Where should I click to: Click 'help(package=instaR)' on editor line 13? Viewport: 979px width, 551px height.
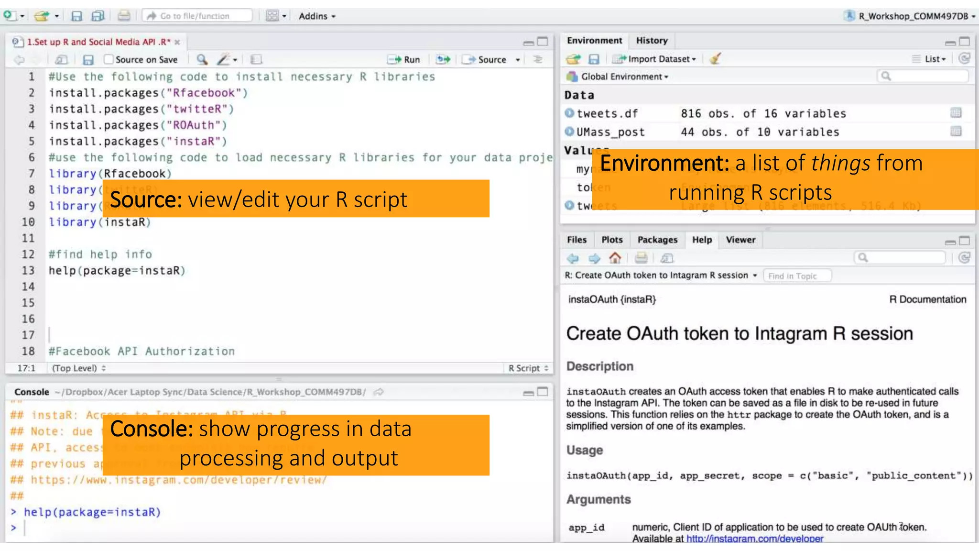[x=117, y=271]
